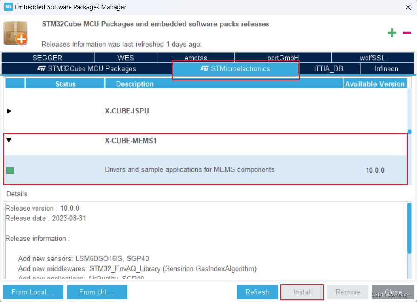Switch to the WES tab
The image size is (417, 302).
click(126, 58)
